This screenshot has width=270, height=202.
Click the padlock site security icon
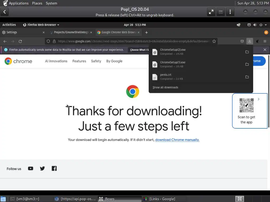coord(54,41)
